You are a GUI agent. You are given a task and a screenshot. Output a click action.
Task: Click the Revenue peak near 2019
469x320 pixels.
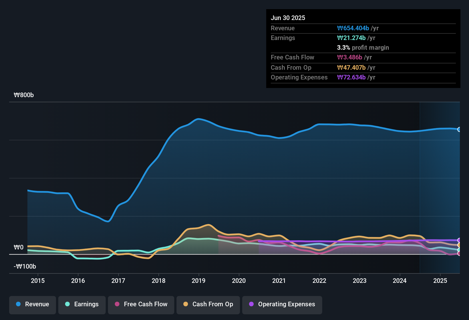coord(198,119)
